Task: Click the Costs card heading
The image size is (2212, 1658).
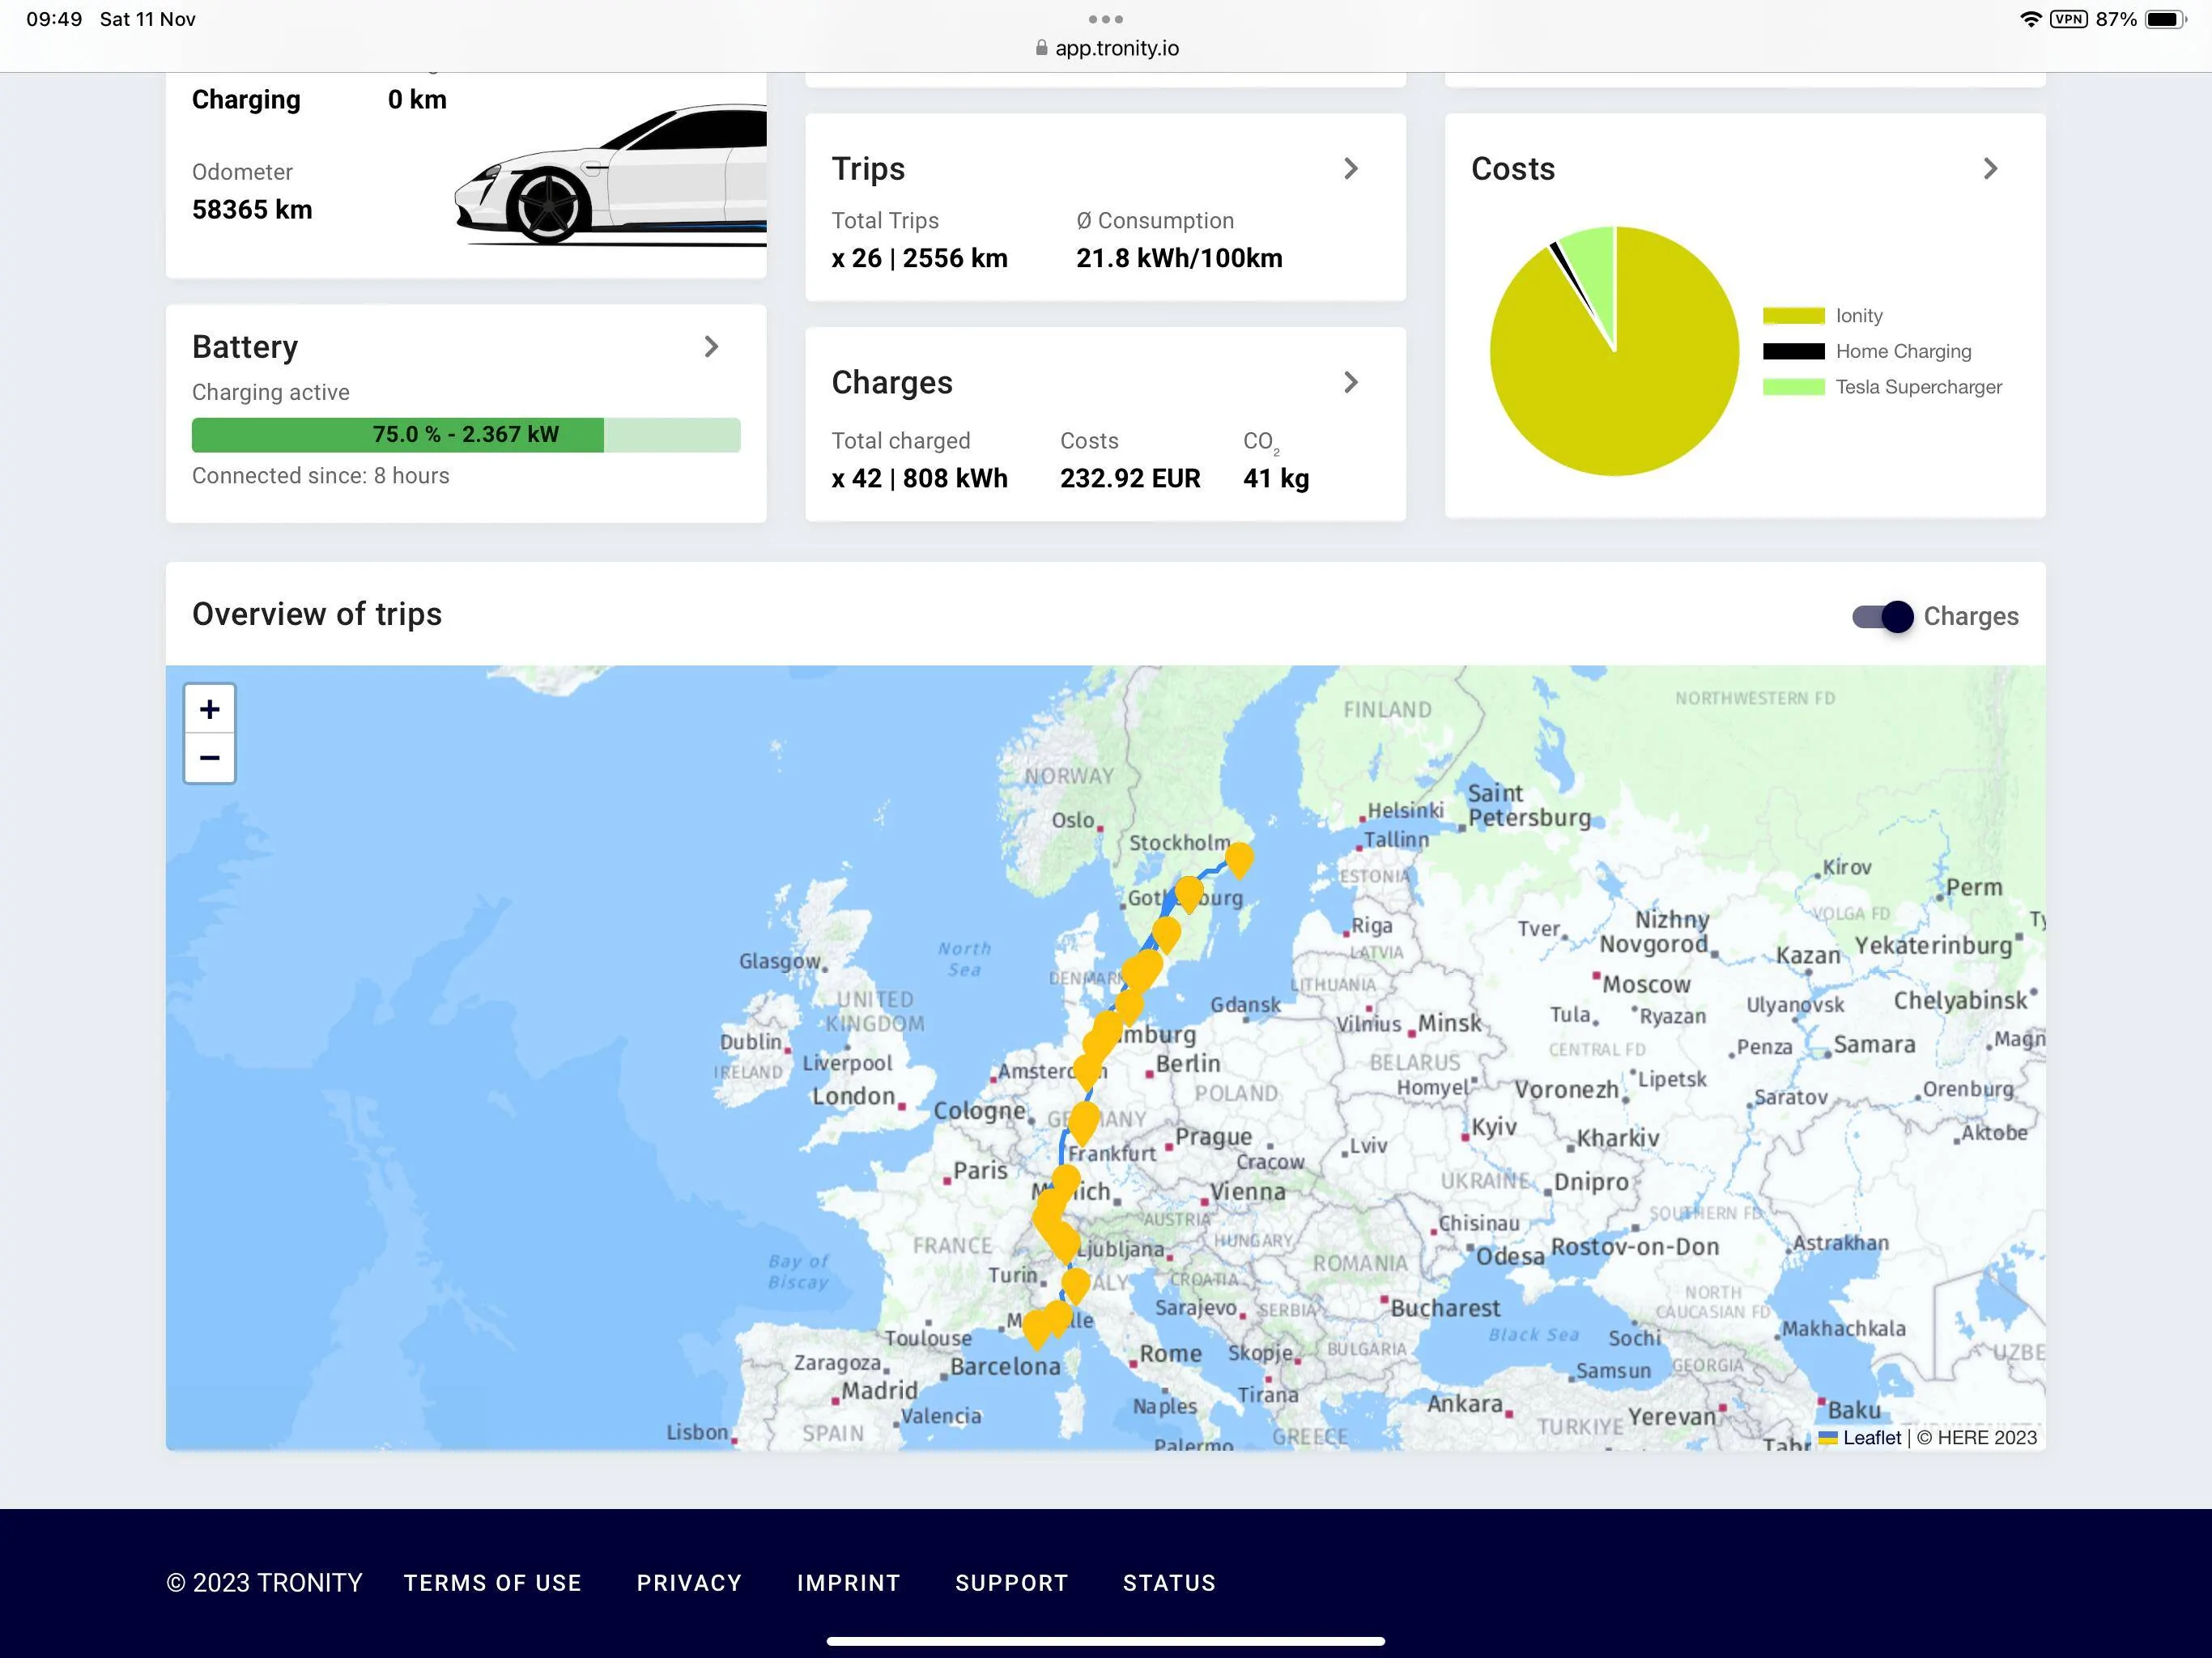Action: 1513,169
